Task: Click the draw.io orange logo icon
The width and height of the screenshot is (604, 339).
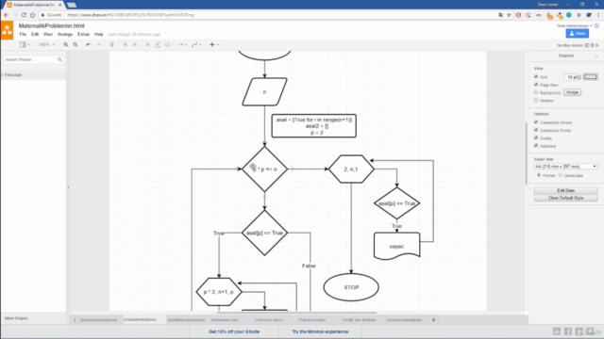Action: 7,30
